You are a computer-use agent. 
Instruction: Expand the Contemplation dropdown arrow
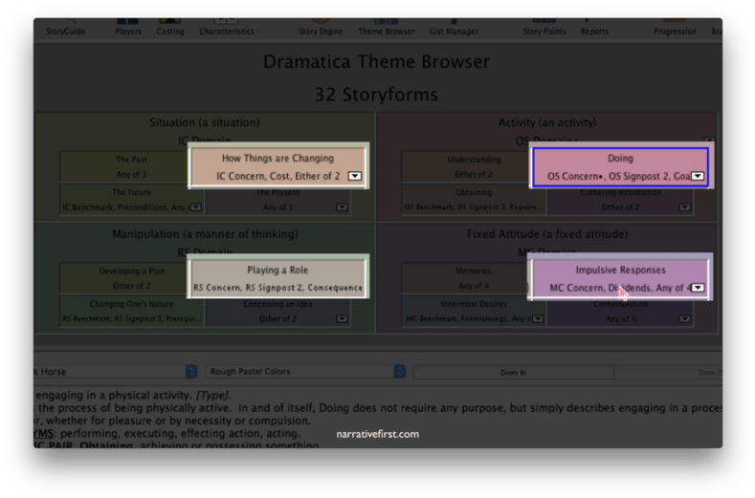[685, 318]
